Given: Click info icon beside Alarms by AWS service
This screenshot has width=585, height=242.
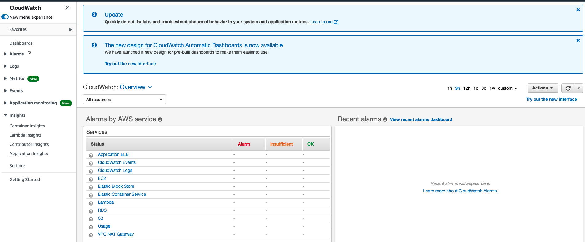Looking at the screenshot, I should pyautogui.click(x=160, y=119).
